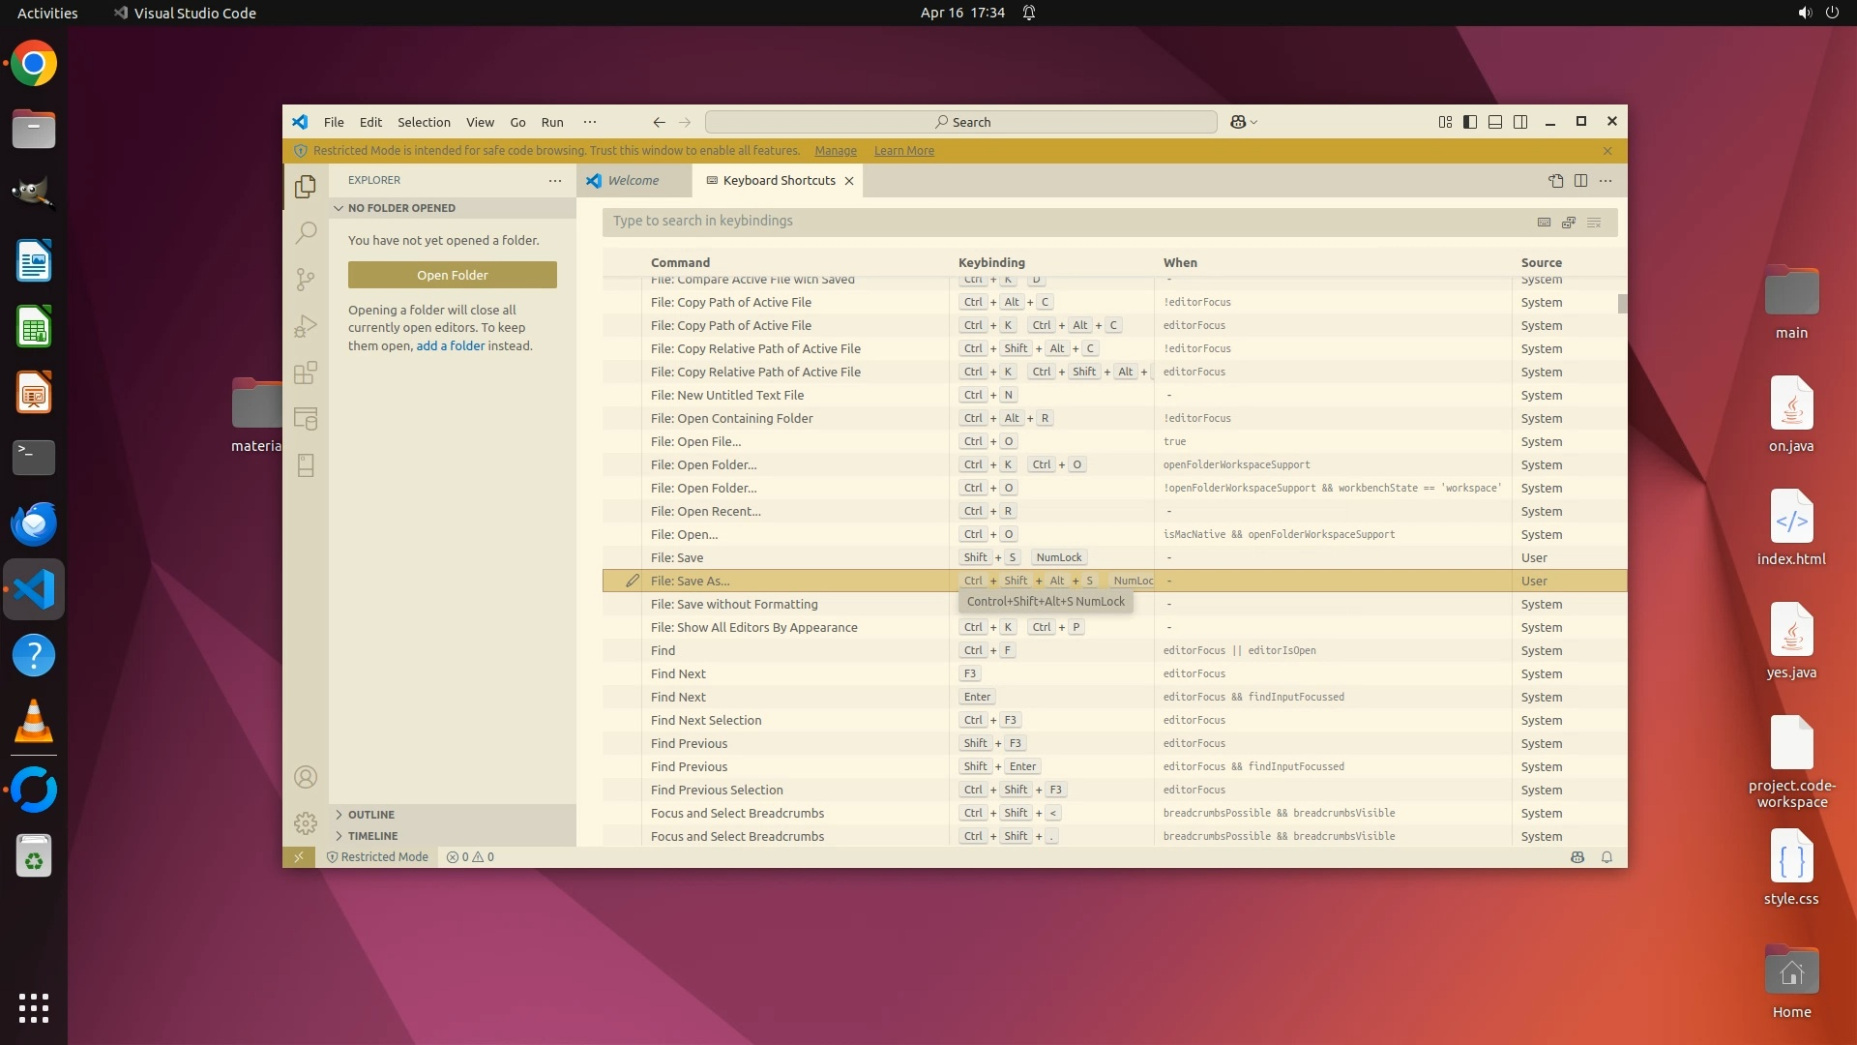Focus the keybindings search field
This screenshot has height=1045, width=1857.
click(1064, 222)
